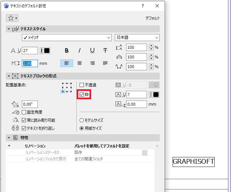Set right text alignment
Image resolution: width=231 pixels, height=192 pixels.
point(92,63)
